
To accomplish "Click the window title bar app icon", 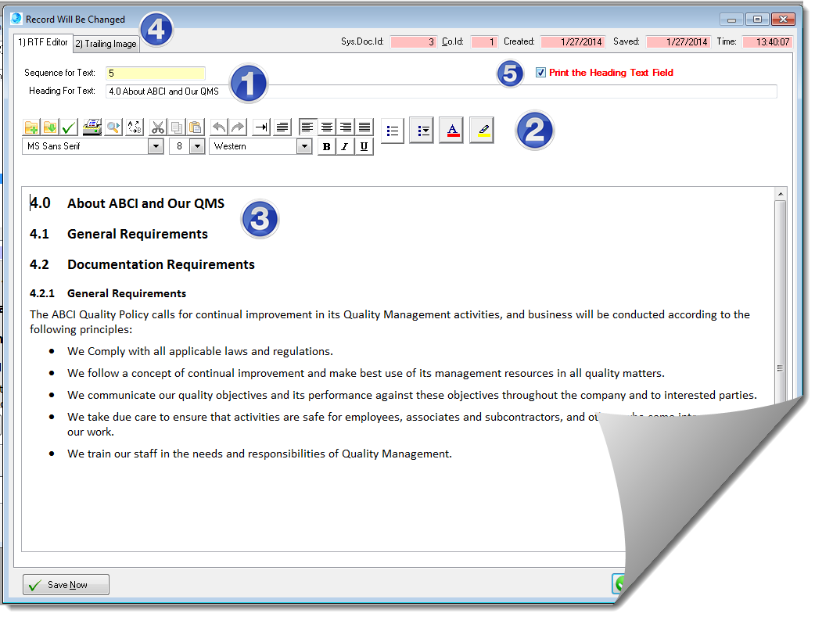I will point(16,19).
